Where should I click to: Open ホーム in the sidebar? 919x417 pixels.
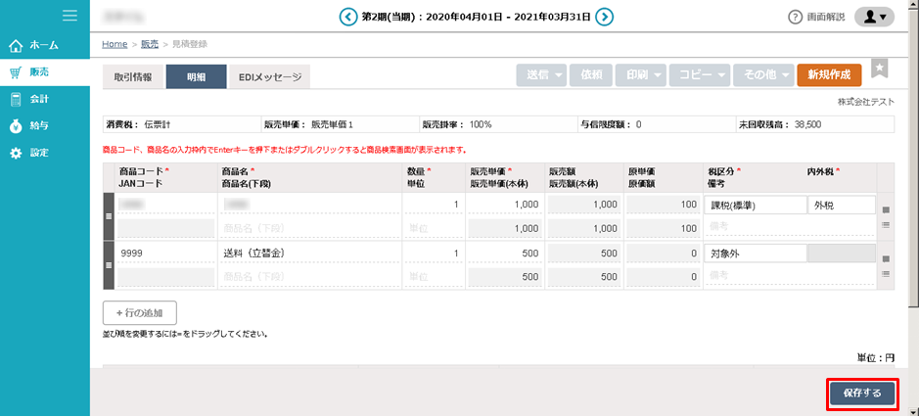(44, 45)
